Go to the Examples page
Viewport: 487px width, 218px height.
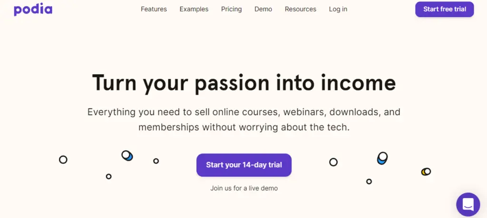(194, 9)
